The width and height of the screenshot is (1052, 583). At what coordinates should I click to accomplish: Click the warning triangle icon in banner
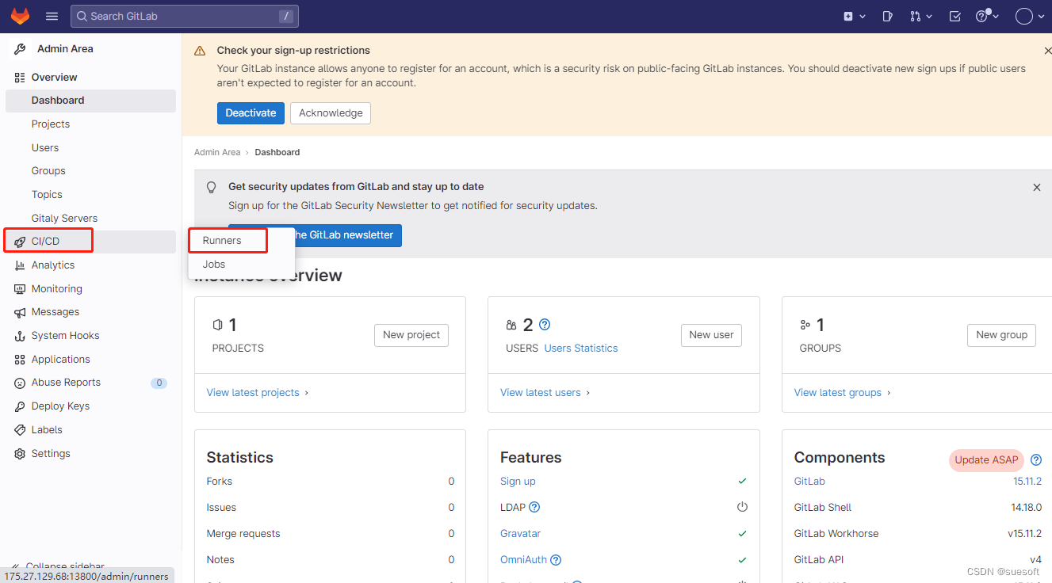pyautogui.click(x=201, y=51)
